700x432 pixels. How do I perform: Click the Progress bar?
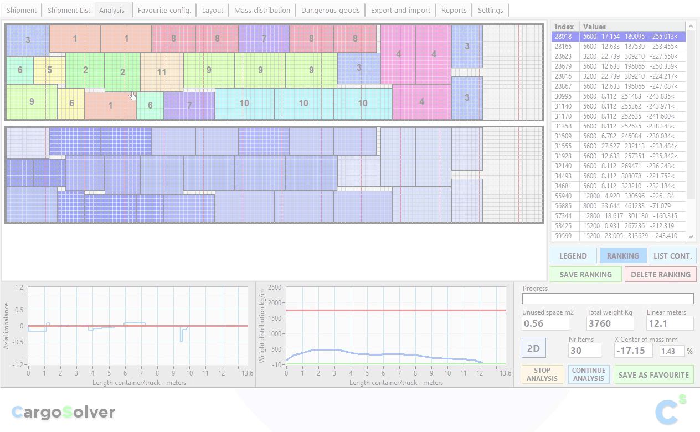pyautogui.click(x=608, y=299)
